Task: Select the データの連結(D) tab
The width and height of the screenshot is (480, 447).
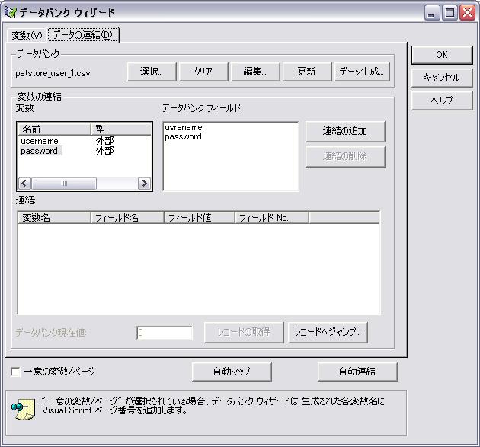Action: tap(82, 34)
